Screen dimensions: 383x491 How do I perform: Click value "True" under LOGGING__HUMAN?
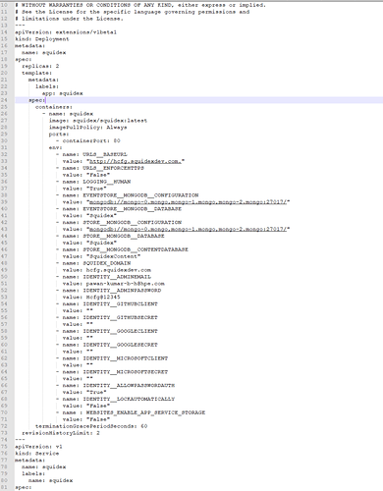(x=96, y=189)
